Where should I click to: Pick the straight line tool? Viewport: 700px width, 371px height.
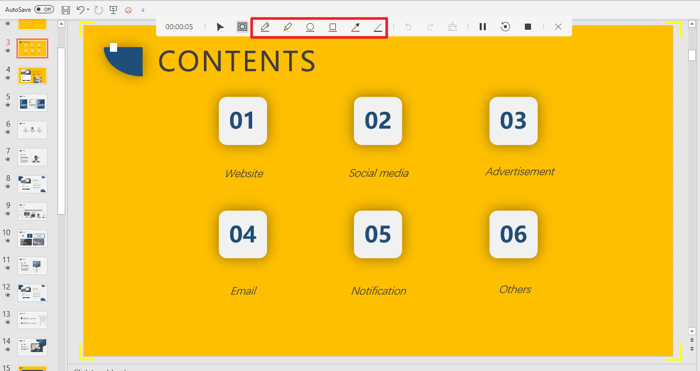[x=378, y=27]
